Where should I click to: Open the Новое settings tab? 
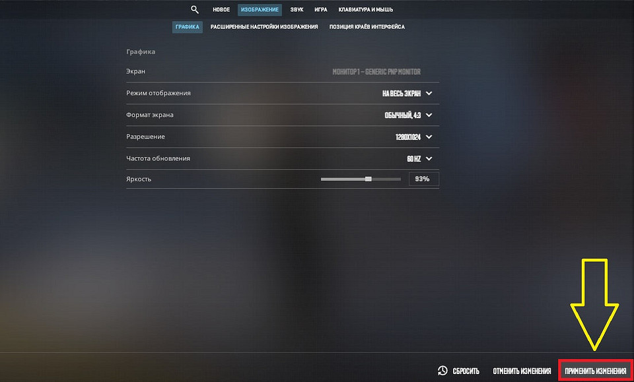point(221,10)
